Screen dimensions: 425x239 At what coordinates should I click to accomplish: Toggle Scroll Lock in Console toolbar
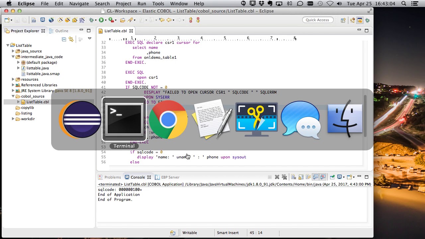pyautogui.click(x=301, y=177)
